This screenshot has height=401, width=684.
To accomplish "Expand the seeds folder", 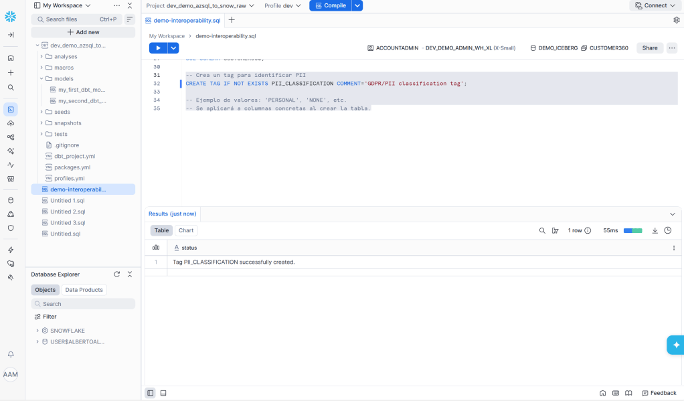I will tap(41, 112).
